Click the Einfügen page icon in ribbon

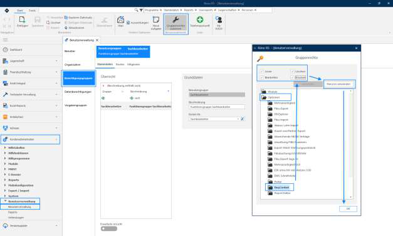click(x=22, y=19)
